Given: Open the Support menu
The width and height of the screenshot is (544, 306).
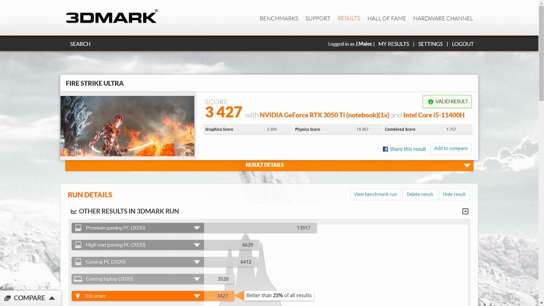Looking at the screenshot, I should click(x=318, y=18).
